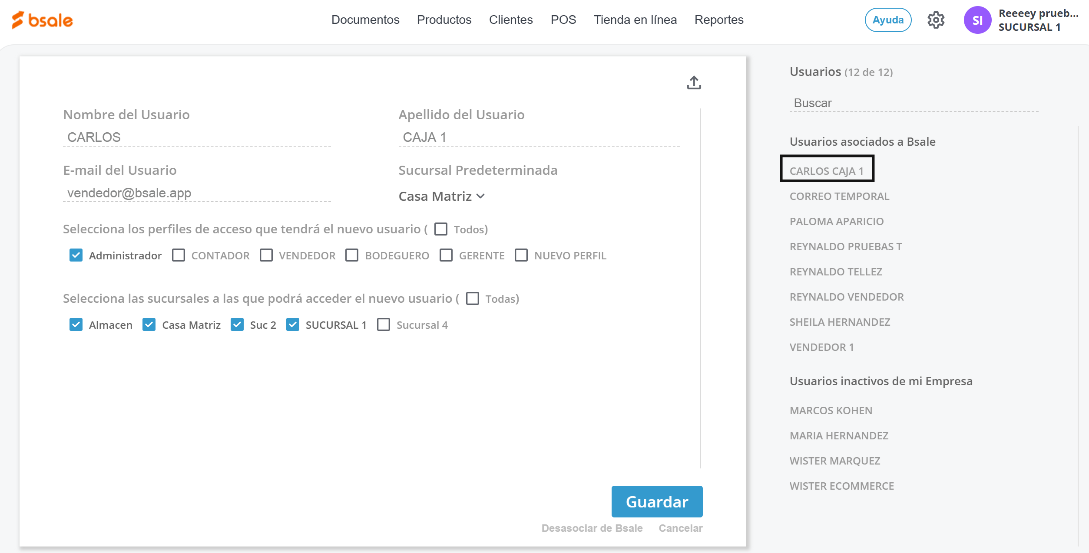This screenshot has width=1089, height=553.
Task: Open the Reportes menu
Action: (718, 20)
